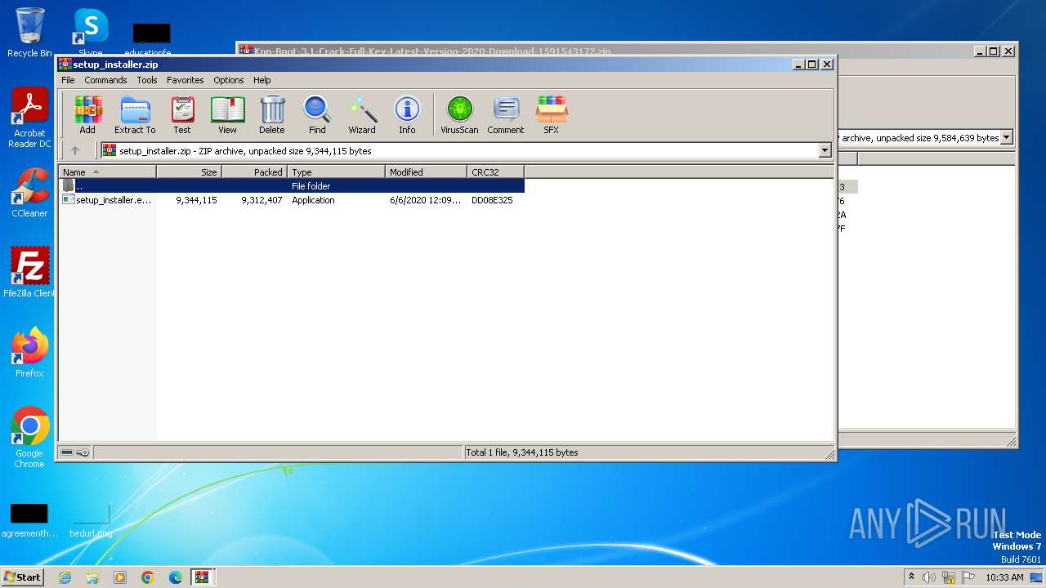
Task: Click the Extract To toolbar icon
Action: (135, 114)
